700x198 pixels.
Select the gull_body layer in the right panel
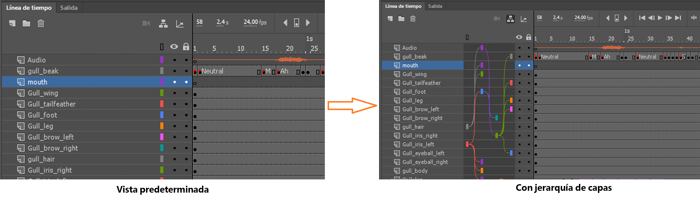coord(415,171)
